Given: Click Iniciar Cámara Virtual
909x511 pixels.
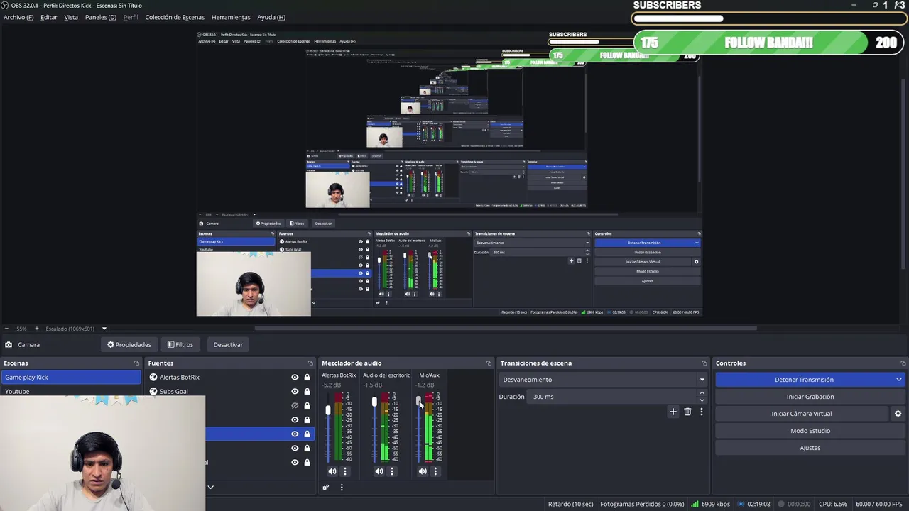Looking at the screenshot, I should coord(802,414).
